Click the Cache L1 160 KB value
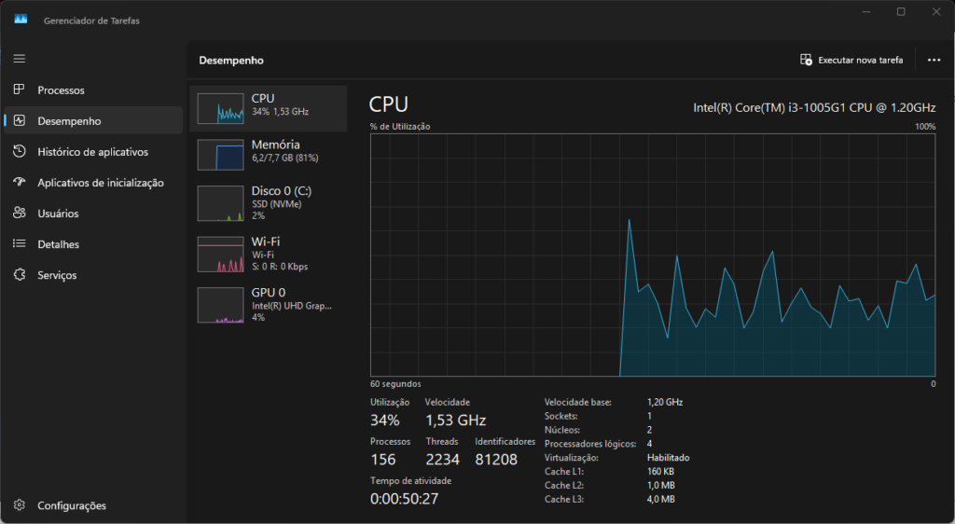The height and width of the screenshot is (524, 955). (661, 472)
